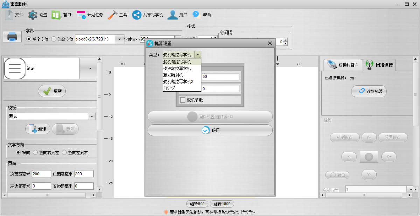Open the blood8-2 font dropdown
Viewport: 420px width, 216px height.
coord(119,39)
